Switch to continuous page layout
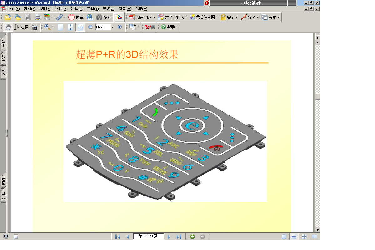 [x=294, y=237]
